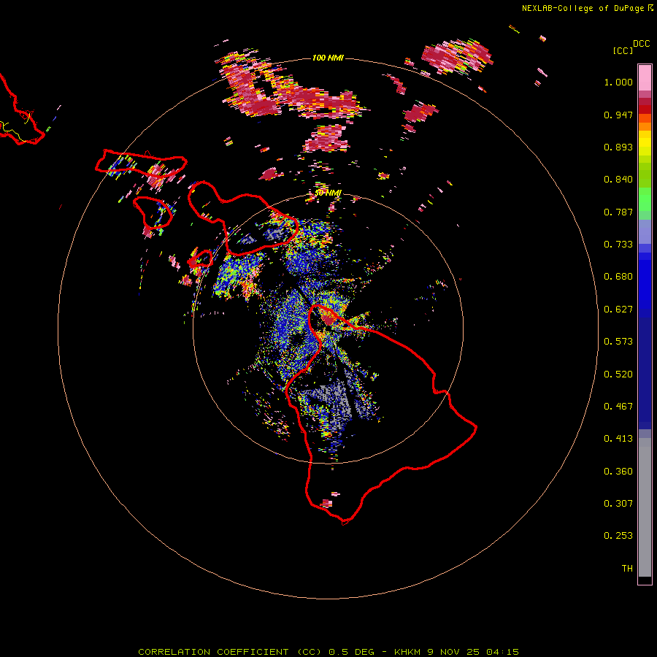The width and height of the screenshot is (657, 657).
Task: Click the CORRELATION COEFFICIENT (CC) caption text
Action: 230,652
